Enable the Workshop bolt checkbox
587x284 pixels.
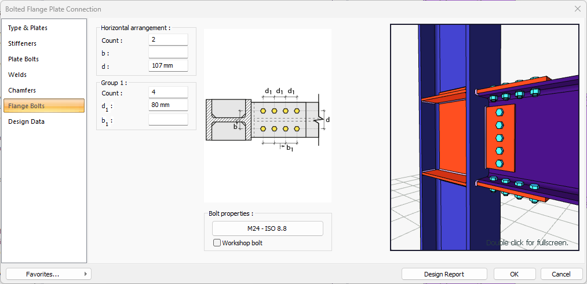tap(217, 243)
